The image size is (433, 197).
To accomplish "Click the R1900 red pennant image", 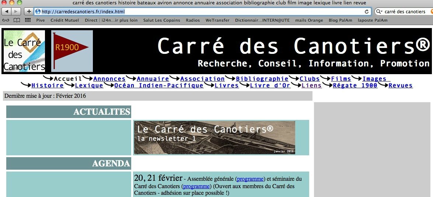I will click(x=72, y=51).
